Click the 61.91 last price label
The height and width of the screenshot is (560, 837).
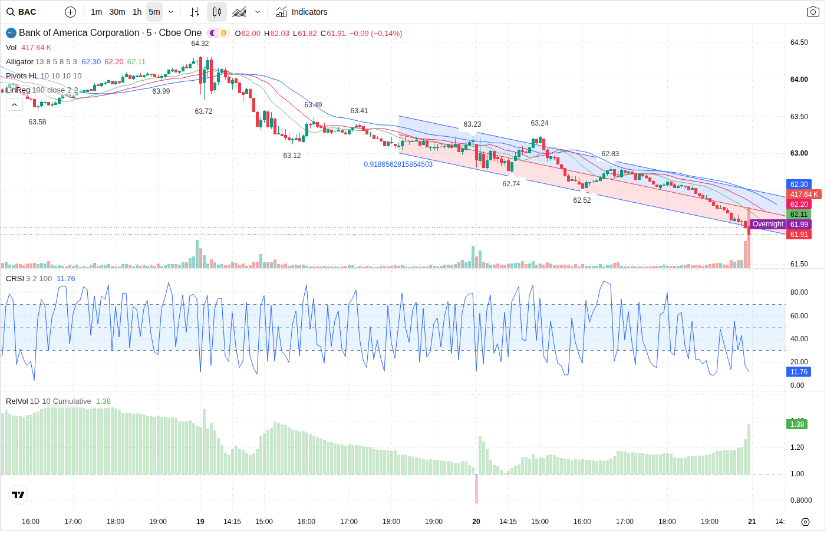(799, 235)
